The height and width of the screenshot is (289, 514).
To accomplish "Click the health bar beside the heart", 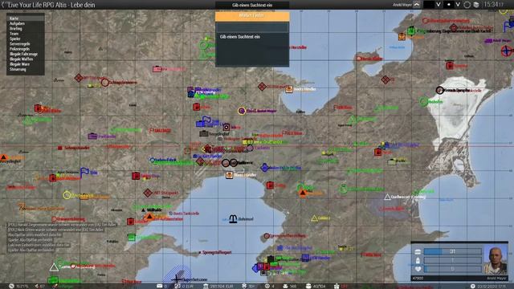I will pos(452,269).
